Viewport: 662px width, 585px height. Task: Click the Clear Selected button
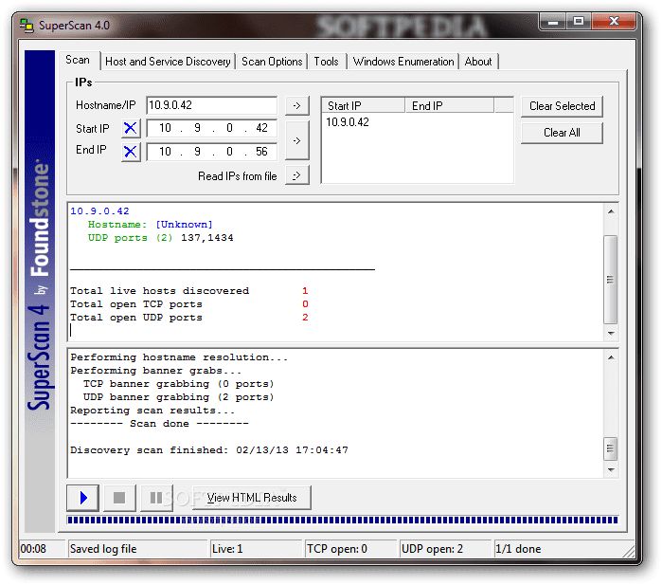point(562,106)
